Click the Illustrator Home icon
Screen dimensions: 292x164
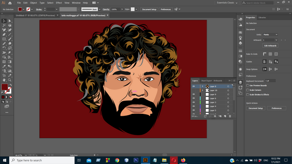point(10,3)
